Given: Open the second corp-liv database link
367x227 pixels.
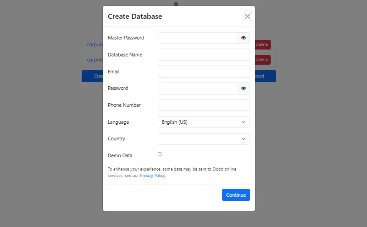Looking at the screenshot, I should pos(95,60).
